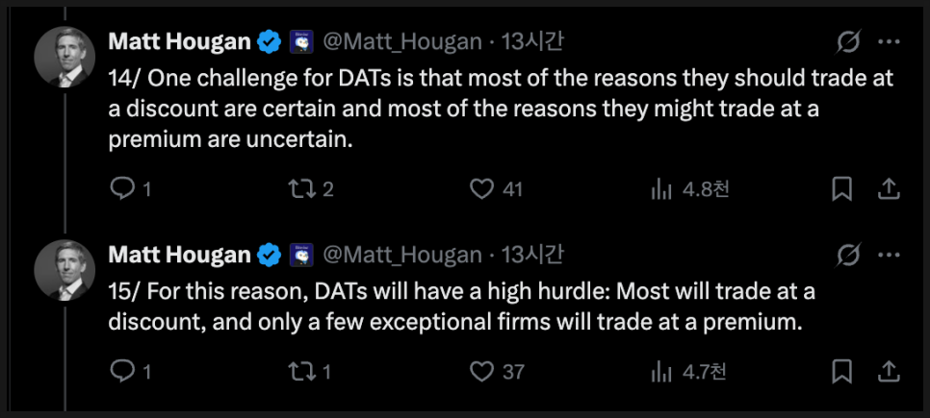The height and width of the screenshot is (418, 930).
Task: Bookmark the 15/ tweet
Action: click(x=841, y=371)
